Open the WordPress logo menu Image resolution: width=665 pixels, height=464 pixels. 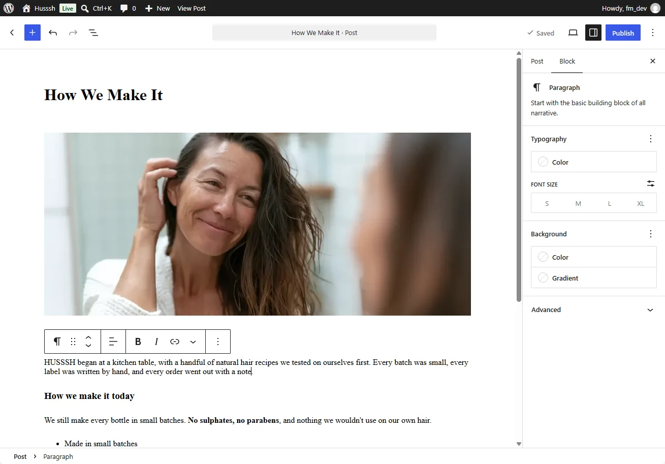[8, 8]
